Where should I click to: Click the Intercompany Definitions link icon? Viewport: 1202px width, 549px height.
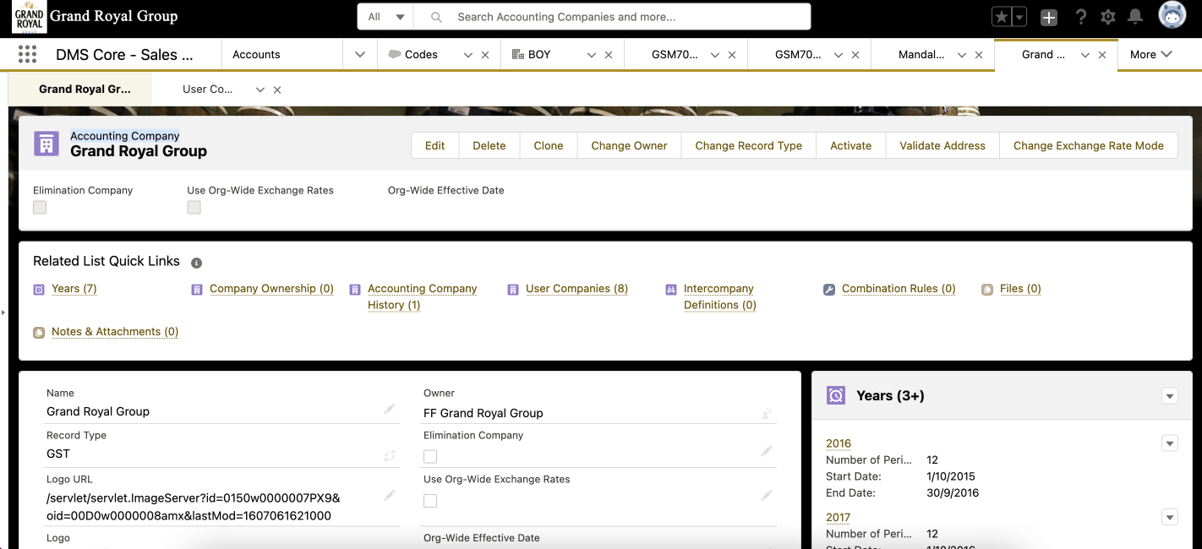click(x=671, y=290)
